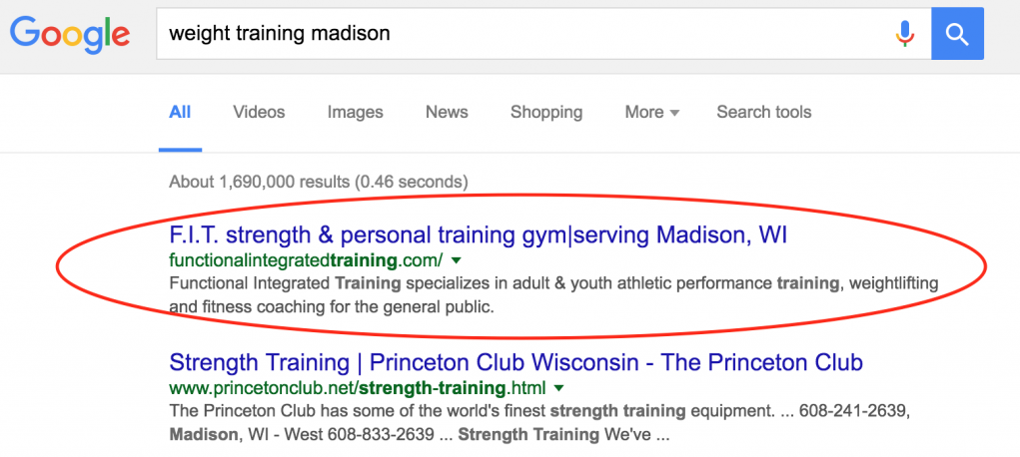The width and height of the screenshot is (1020, 457).
Task: Open F.I.T. strength & personal training result
Action: point(479,234)
